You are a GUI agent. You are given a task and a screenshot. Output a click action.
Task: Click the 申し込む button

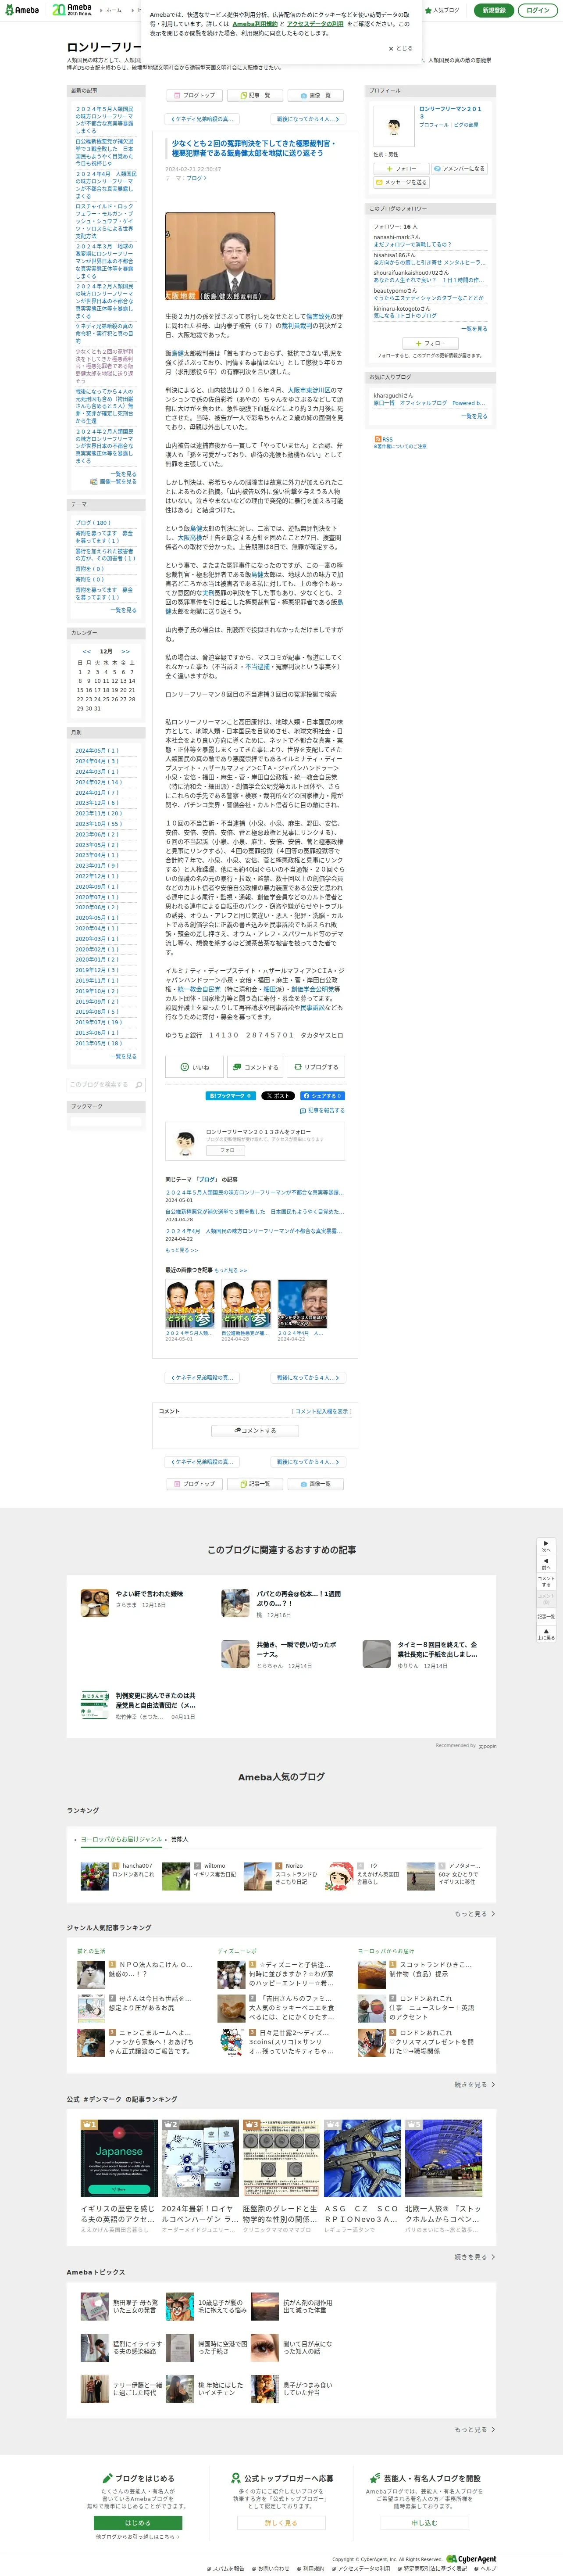(x=424, y=2522)
